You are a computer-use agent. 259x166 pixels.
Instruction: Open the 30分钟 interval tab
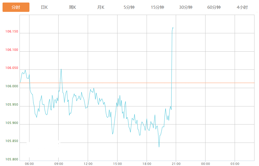(186, 7)
